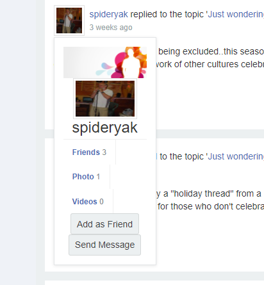Click the post line about 'other cultures'
This screenshot has height=285, width=264.
[210, 64]
